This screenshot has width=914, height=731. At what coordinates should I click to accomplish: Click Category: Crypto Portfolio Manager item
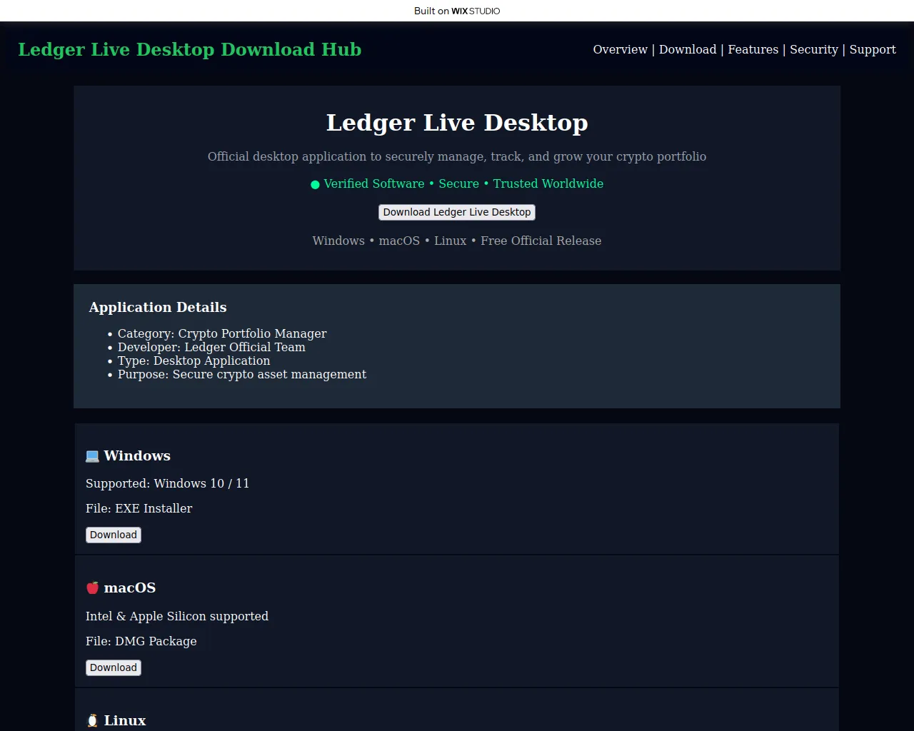coord(222,333)
